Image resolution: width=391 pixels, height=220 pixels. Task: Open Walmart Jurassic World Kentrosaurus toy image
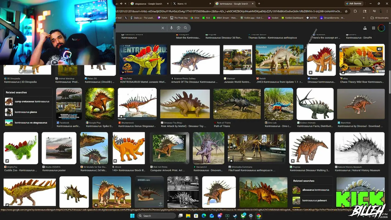pos(238,60)
